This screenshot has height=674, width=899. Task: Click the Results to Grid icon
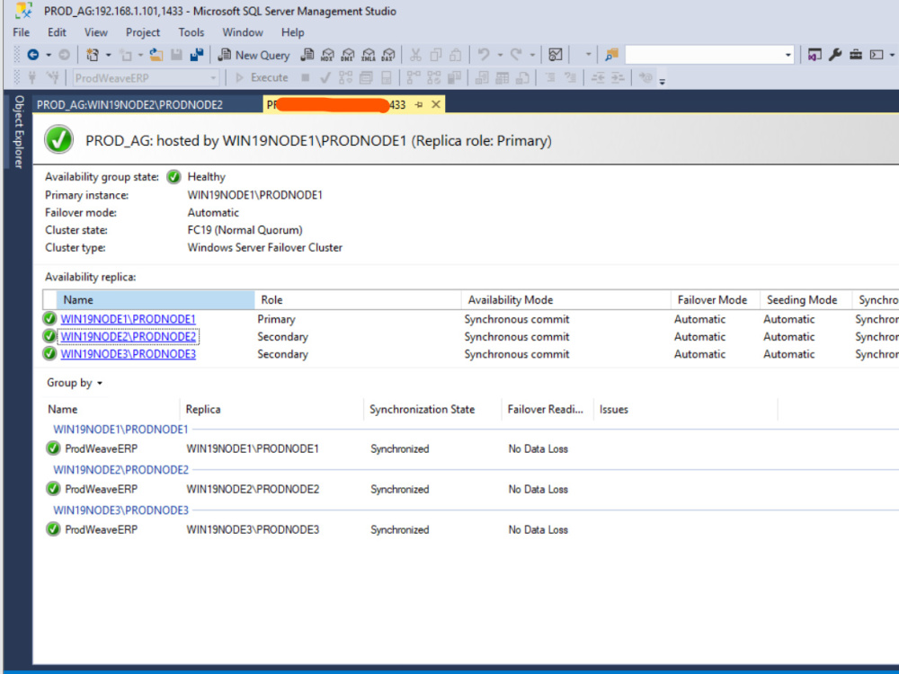[x=503, y=77]
